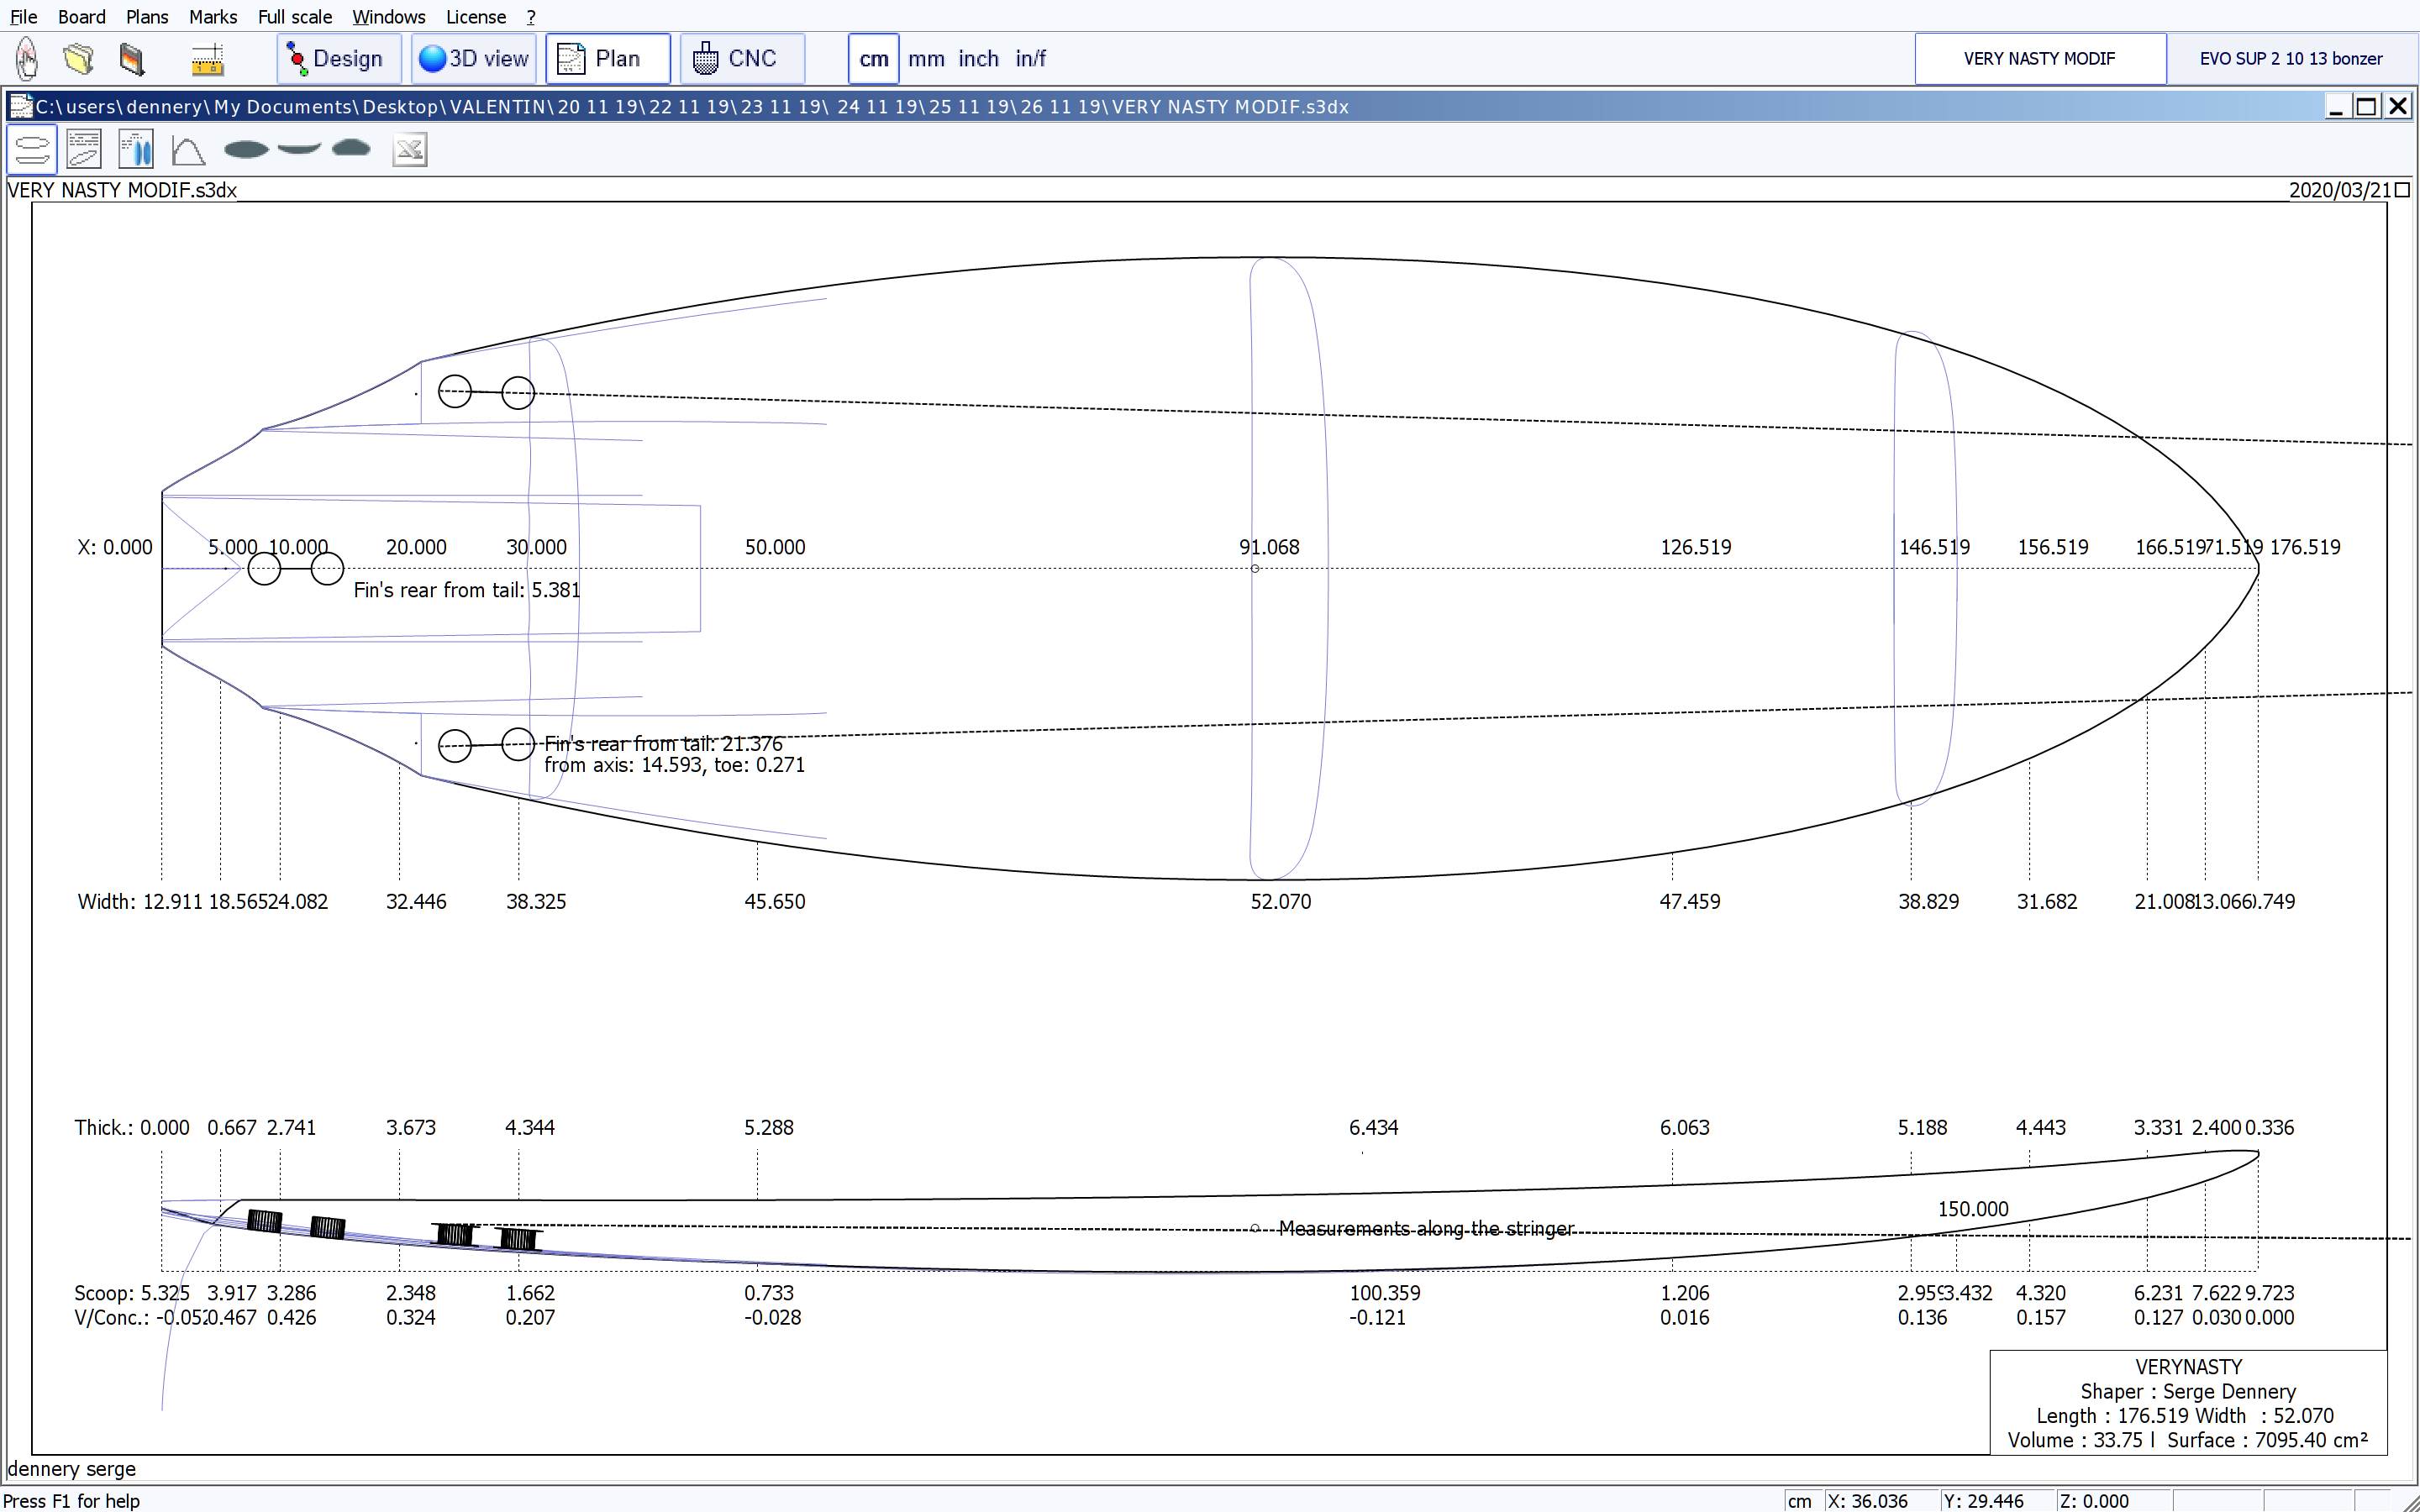Open the Board menu

click(81, 17)
